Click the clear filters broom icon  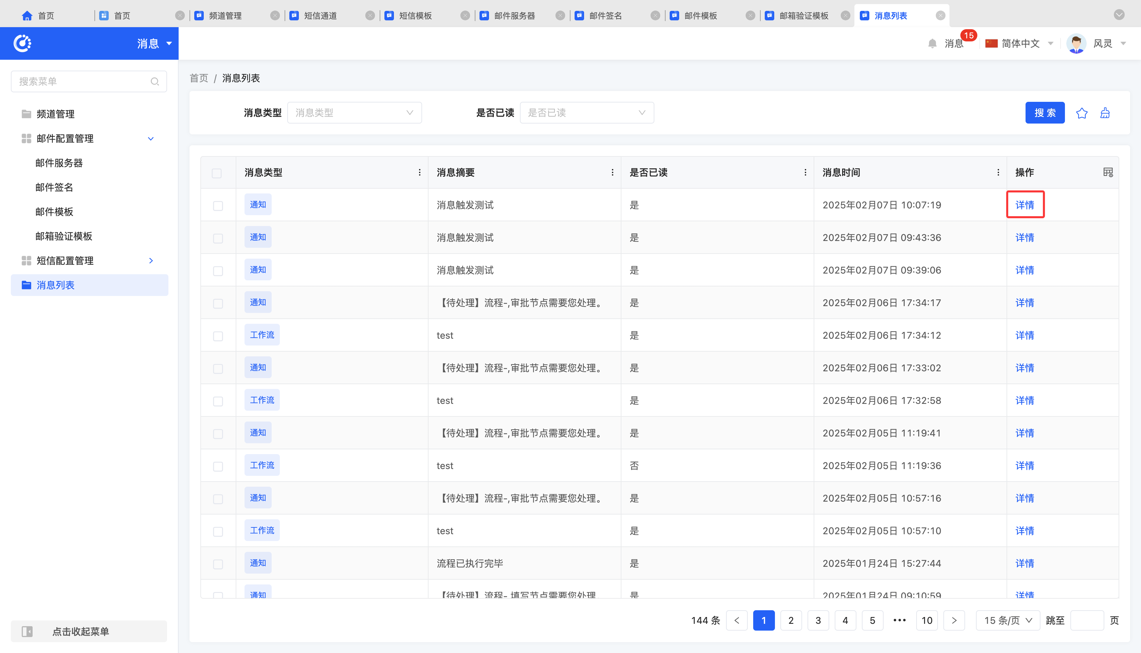point(1105,113)
